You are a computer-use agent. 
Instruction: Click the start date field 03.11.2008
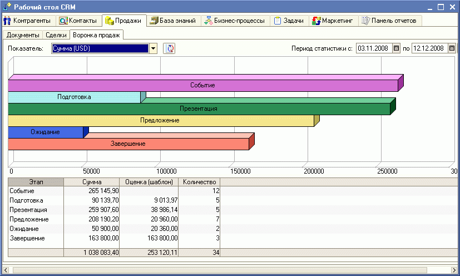pyautogui.click(x=374, y=48)
